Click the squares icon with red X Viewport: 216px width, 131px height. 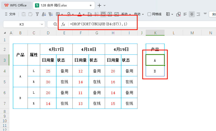click(x=178, y=14)
